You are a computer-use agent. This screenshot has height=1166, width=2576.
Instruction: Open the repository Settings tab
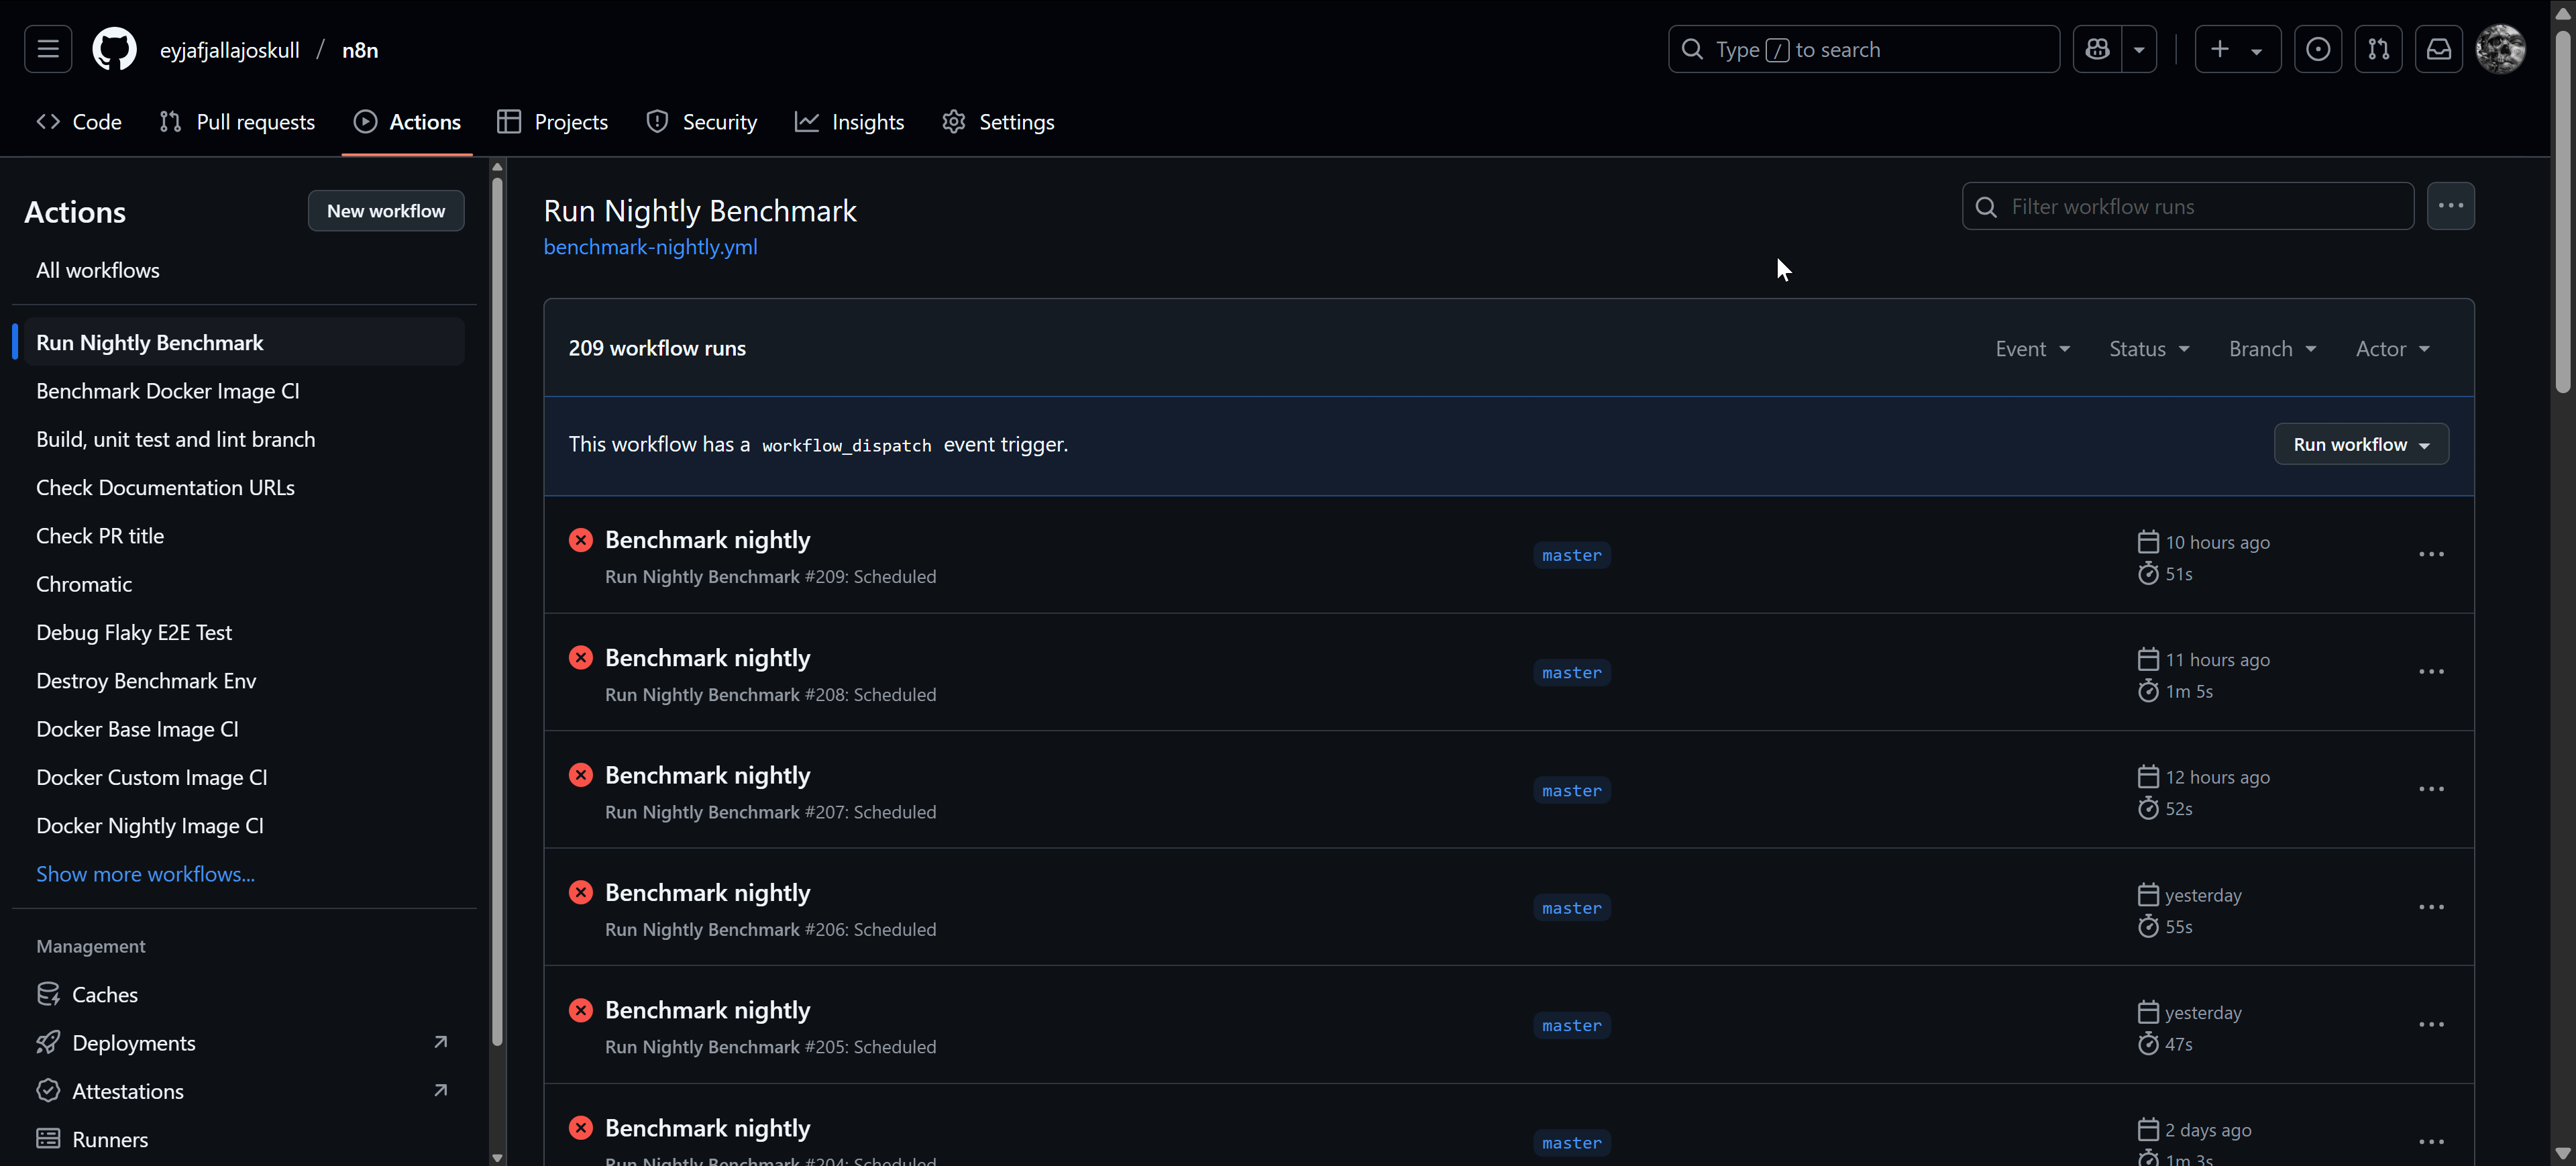pyautogui.click(x=998, y=122)
